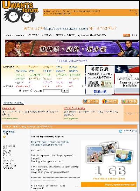The image size is (140, 191).
Task: Open the BT board link
Action: point(71,83)
